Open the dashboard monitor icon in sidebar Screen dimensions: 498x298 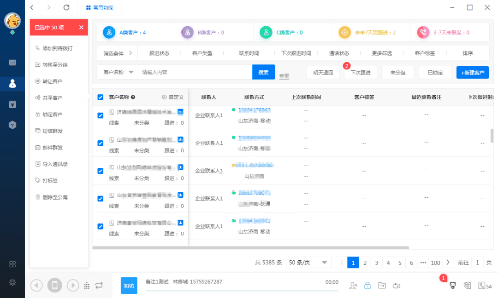[x=12, y=63]
